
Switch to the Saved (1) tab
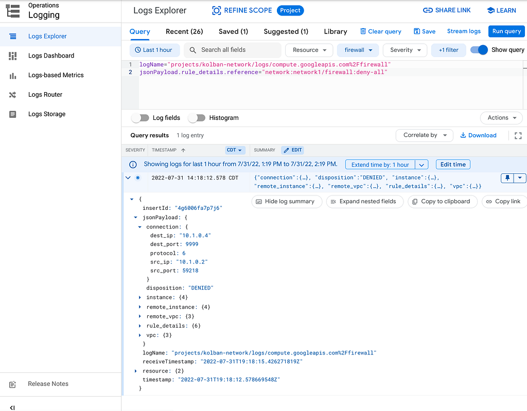[233, 31]
